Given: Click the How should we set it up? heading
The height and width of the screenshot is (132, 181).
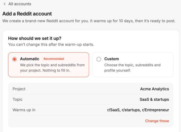Looking at the screenshot, I should [x=35, y=38].
